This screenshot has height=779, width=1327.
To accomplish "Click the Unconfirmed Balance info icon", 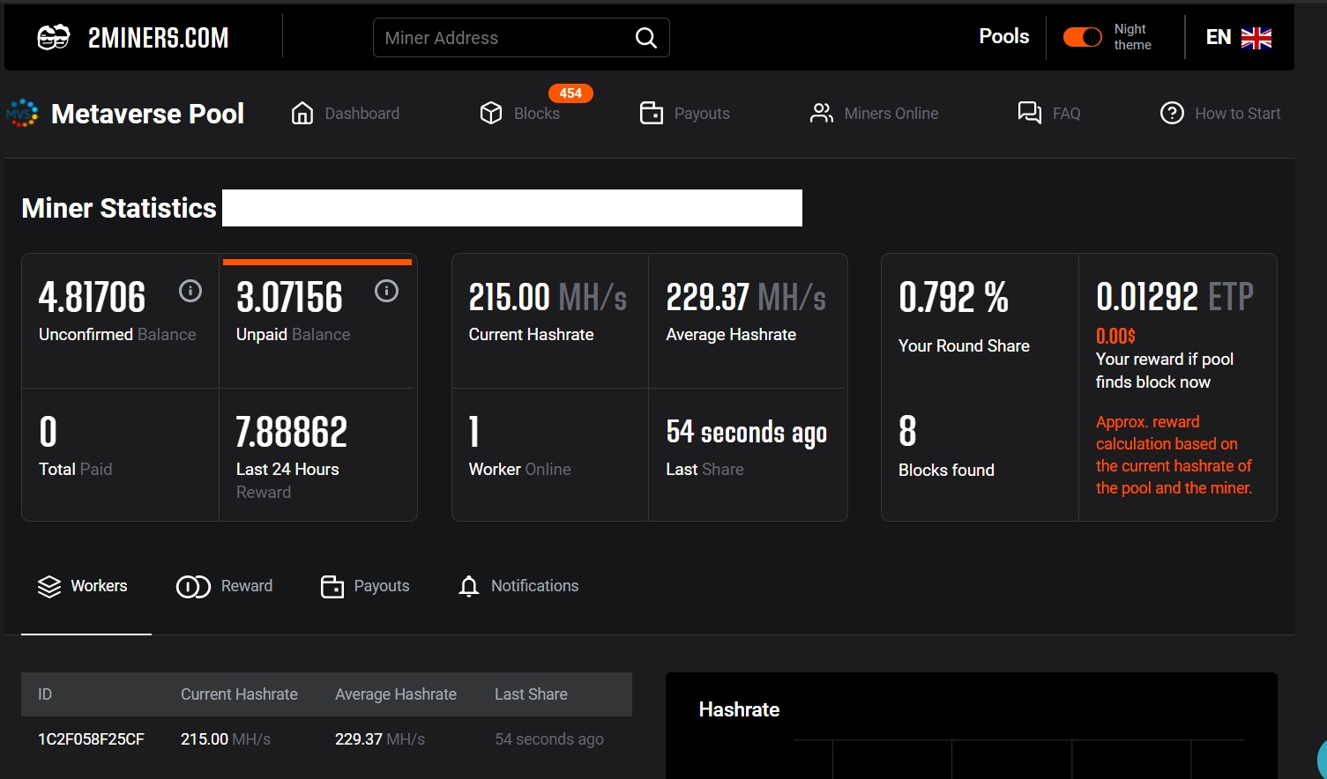I will pyautogui.click(x=190, y=291).
